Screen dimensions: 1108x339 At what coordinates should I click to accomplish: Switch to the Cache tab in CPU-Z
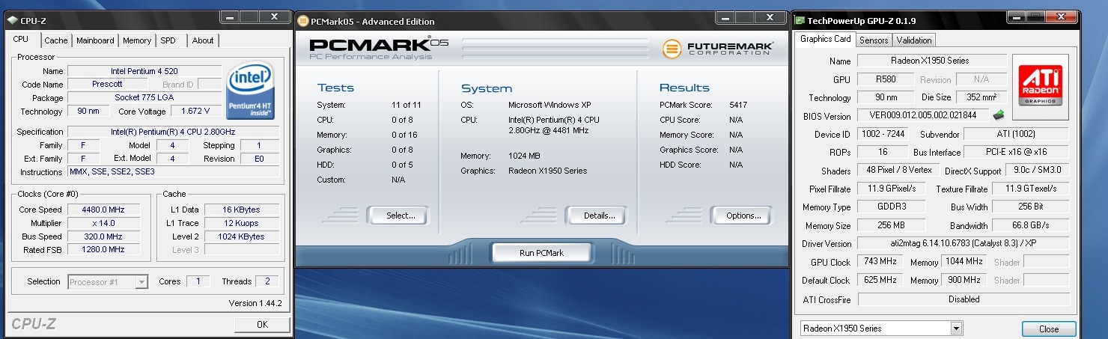55,41
